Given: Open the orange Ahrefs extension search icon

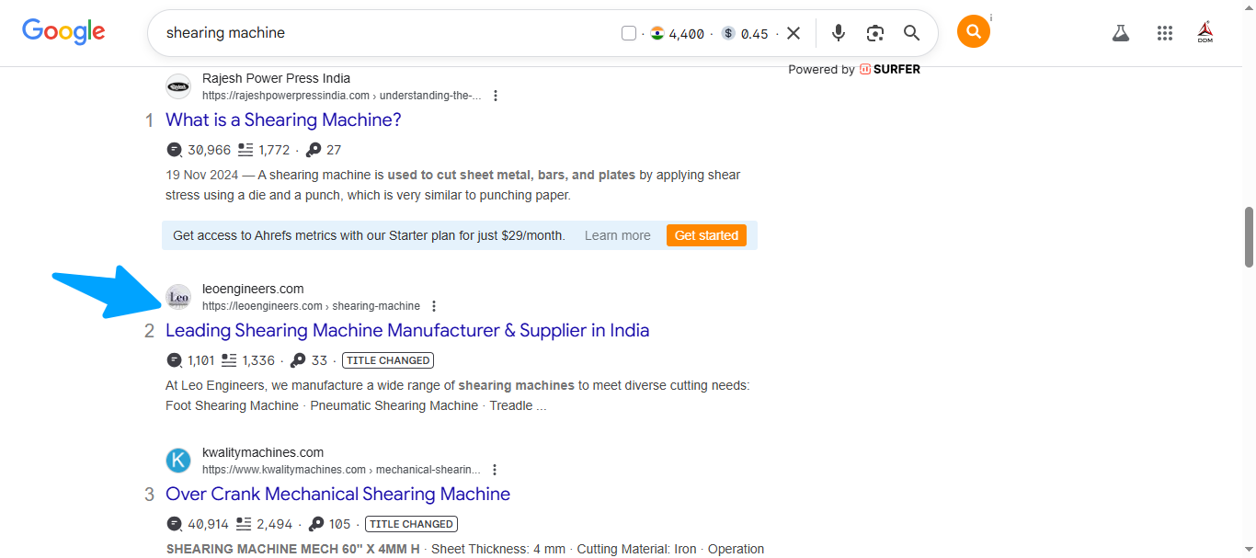Looking at the screenshot, I should coord(973,32).
